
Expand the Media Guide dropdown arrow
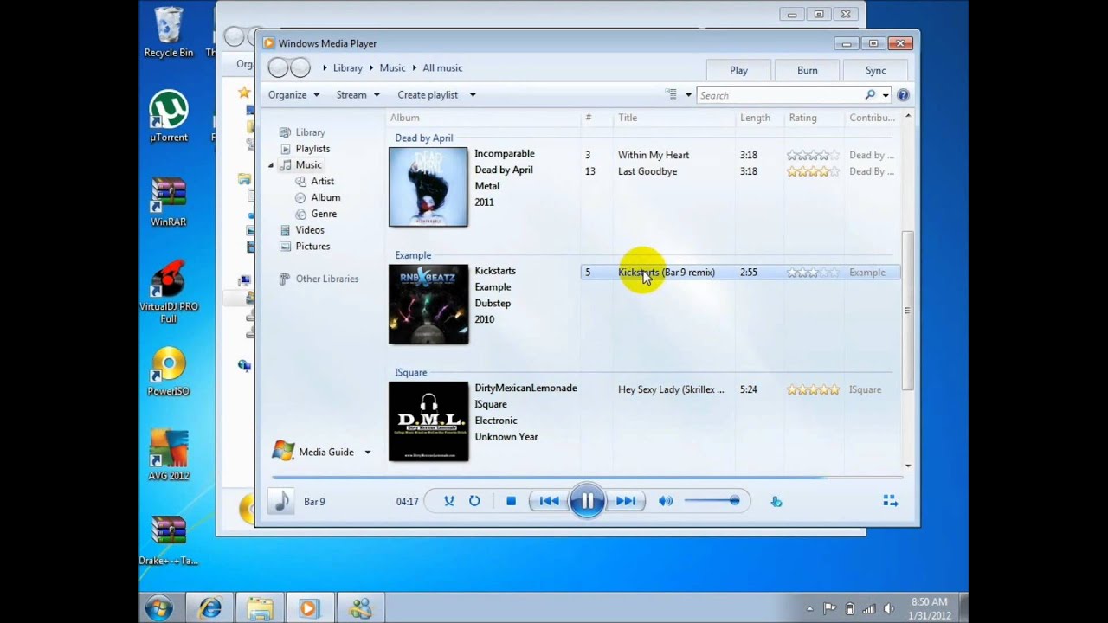[367, 452]
